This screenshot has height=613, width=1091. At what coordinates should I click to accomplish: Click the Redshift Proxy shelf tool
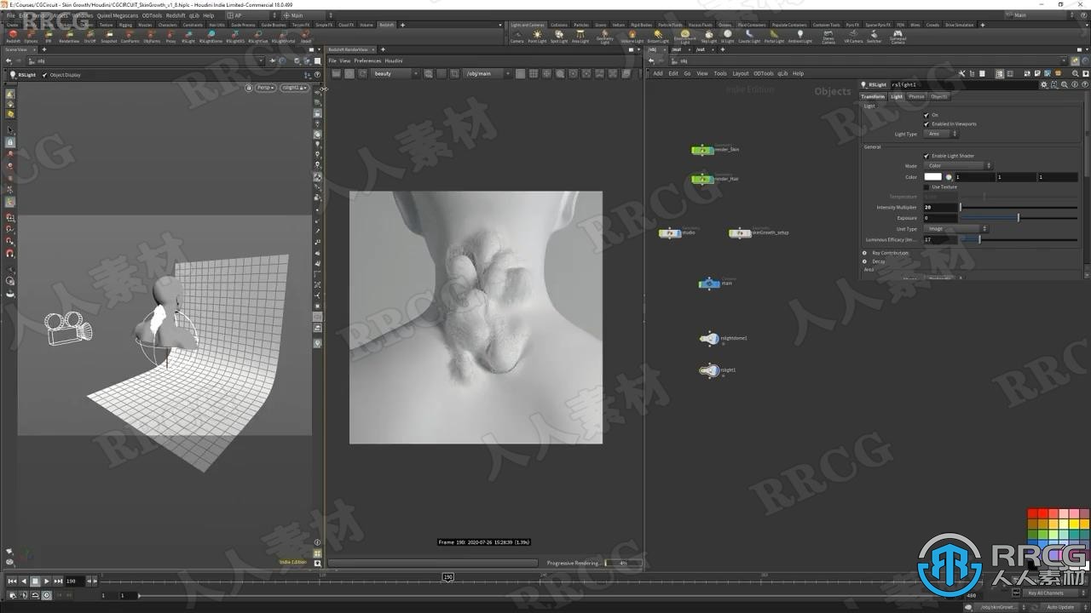(170, 37)
